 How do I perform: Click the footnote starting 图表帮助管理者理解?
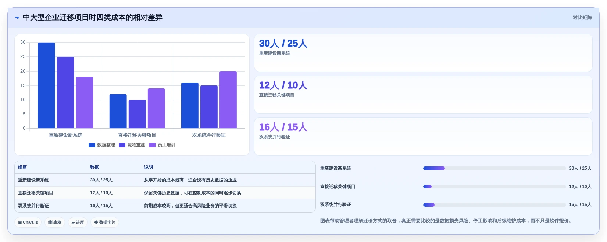point(447,221)
